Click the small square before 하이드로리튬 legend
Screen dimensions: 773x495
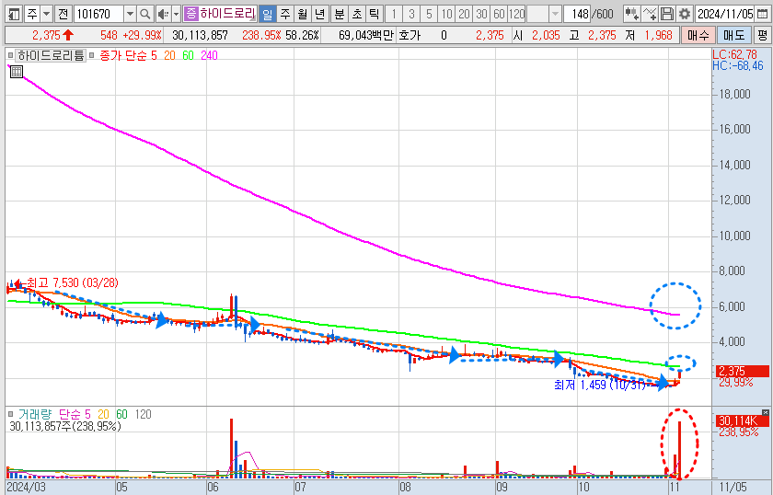coord(11,55)
